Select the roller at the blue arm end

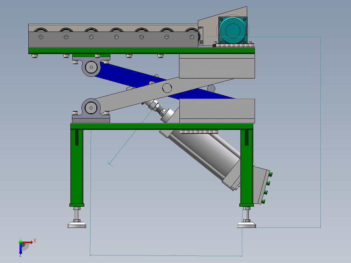(x=211, y=89)
